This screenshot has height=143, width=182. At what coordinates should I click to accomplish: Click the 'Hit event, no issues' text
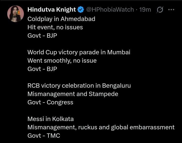[55, 27]
